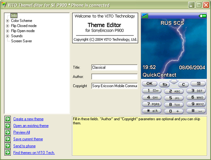Select Flip Open mode in the tree

click(x=23, y=31)
